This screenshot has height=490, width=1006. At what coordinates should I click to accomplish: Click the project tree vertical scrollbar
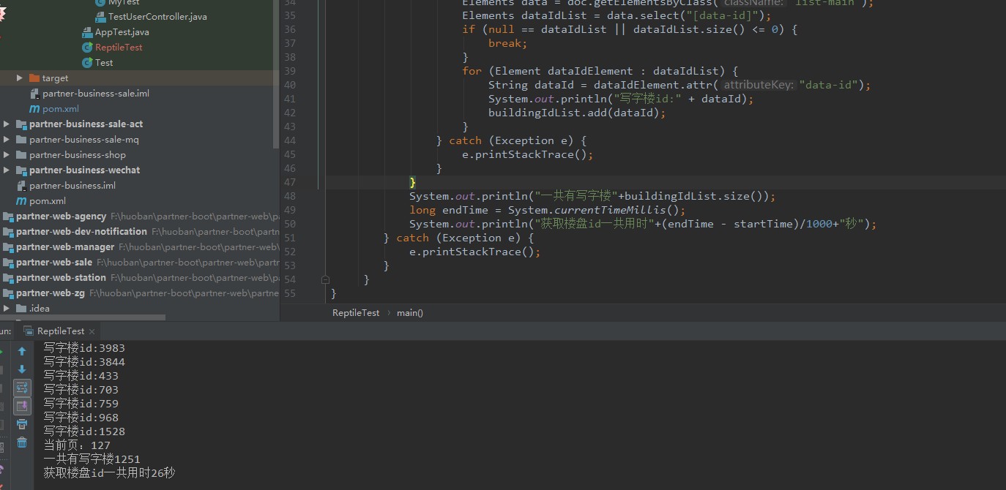pyautogui.click(x=277, y=73)
